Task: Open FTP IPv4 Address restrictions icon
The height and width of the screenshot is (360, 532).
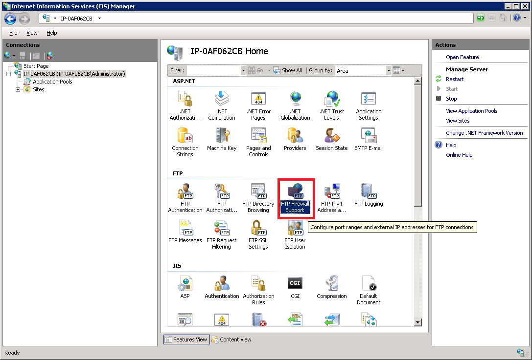Action: pos(332,198)
